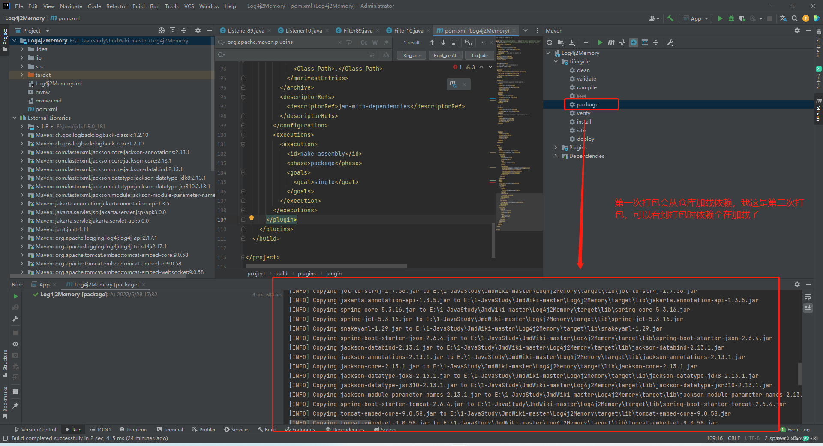Open Event Log button

pyautogui.click(x=795, y=430)
